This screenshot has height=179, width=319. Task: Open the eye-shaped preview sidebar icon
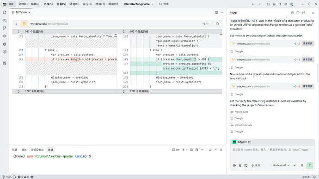pyautogui.click(x=5, y=36)
